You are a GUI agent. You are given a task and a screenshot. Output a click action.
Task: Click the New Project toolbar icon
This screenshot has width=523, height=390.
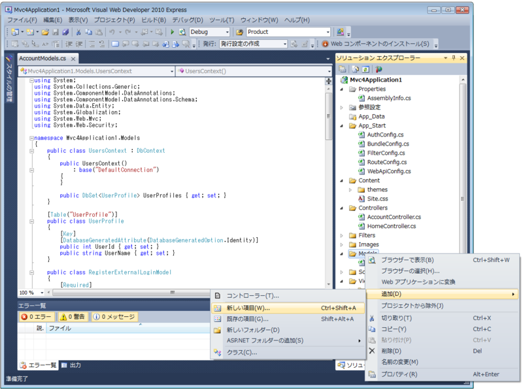click(15, 32)
